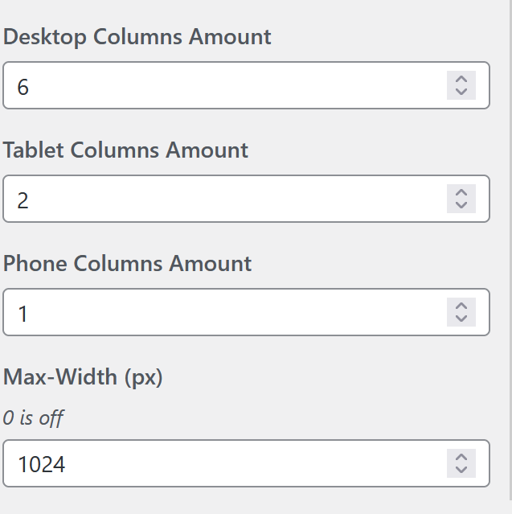The width and height of the screenshot is (512, 514).
Task: Increment Tablet Columns Amount using up arrow
Action: point(461,192)
